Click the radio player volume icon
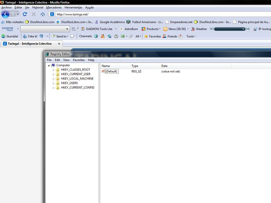 coord(248,29)
